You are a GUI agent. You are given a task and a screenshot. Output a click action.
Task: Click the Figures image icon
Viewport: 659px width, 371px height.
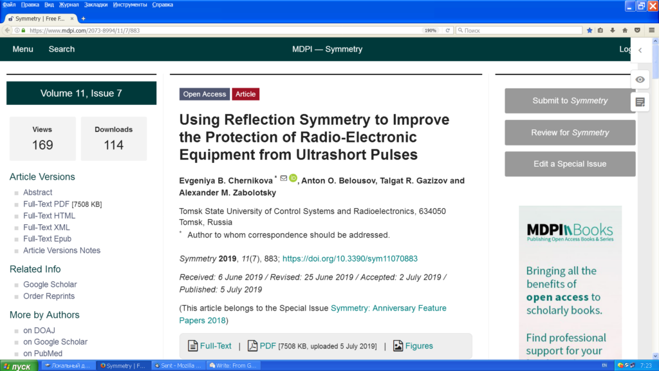click(x=398, y=346)
